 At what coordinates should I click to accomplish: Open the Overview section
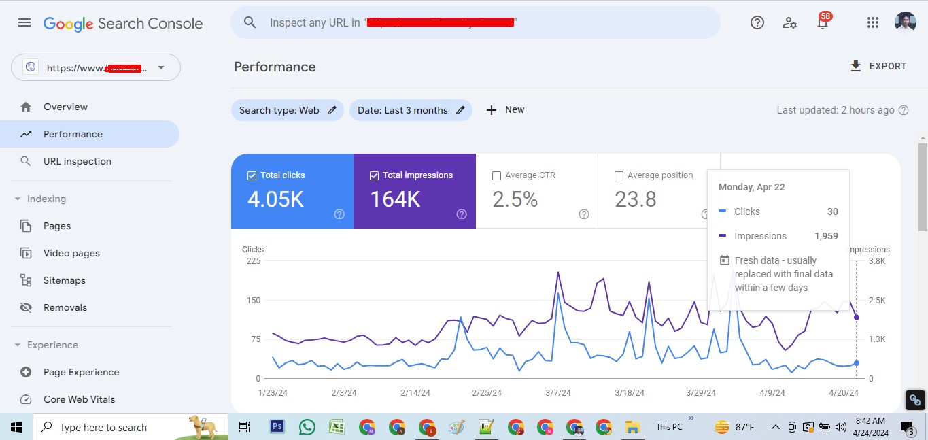(67, 107)
